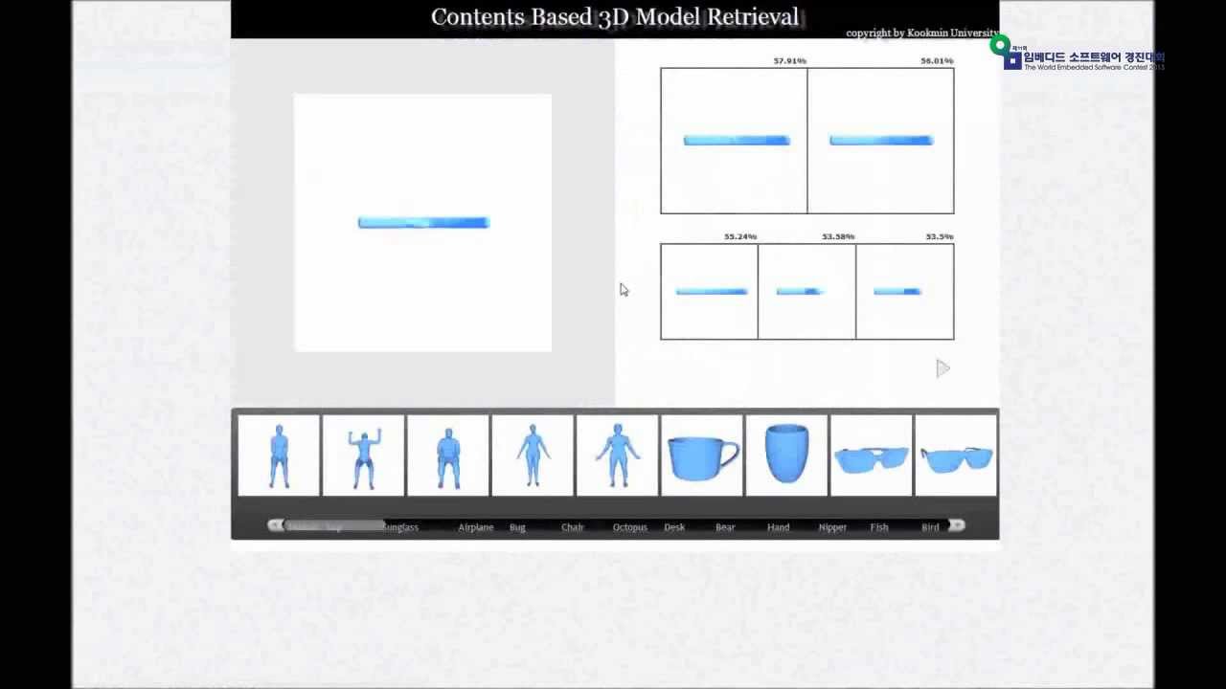
Task: Go to the Hand category
Action: [x=778, y=527]
